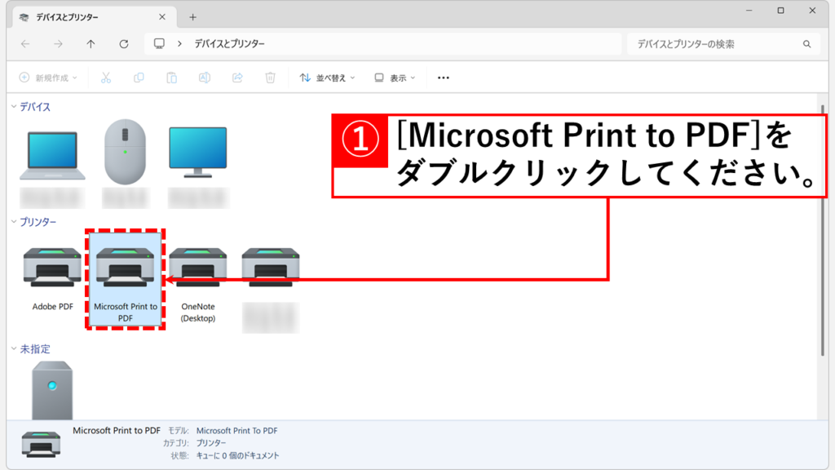Click printer thumbnail in details pane
This screenshot has height=470, width=835.
click(x=41, y=444)
